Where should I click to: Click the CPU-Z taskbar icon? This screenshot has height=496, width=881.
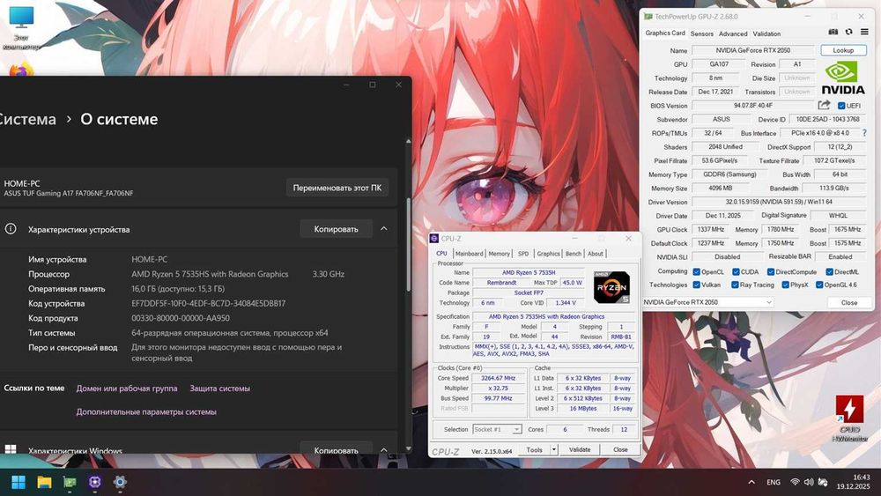pyautogui.click(x=95, y=482)
